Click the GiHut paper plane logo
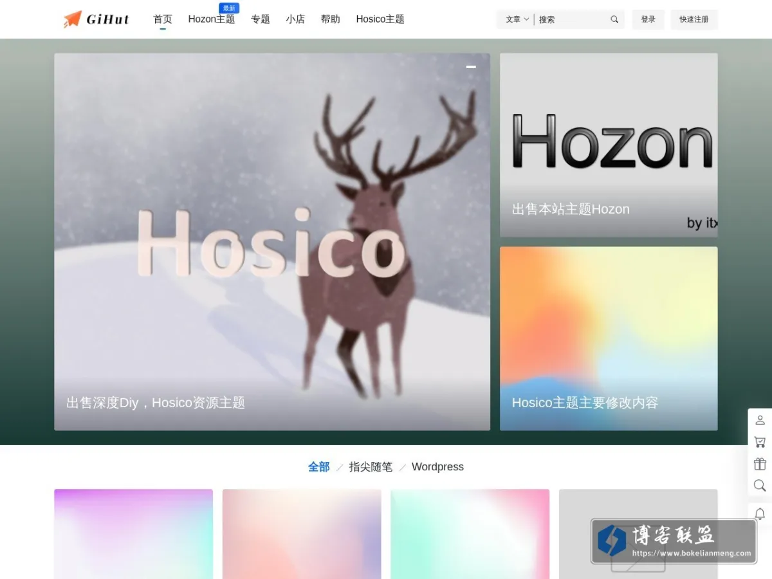772x579 pixels. click(x=96, y=19)
